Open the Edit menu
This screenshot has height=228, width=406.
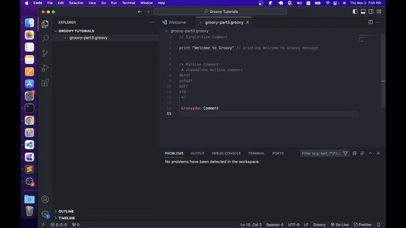[61, 3]
